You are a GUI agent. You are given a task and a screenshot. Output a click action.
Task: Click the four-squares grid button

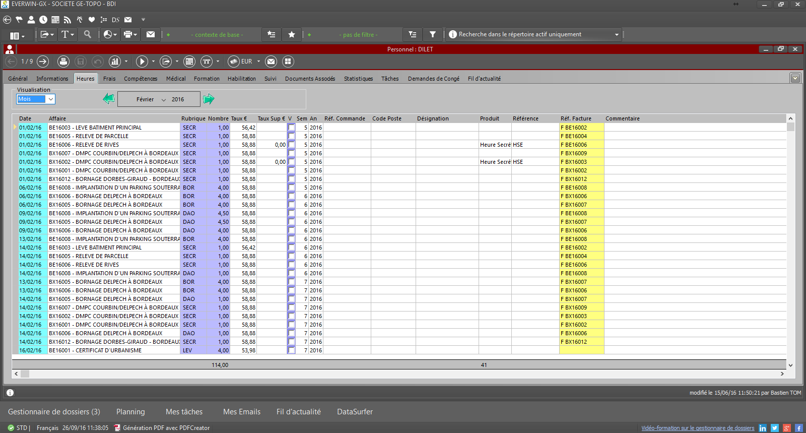(288, 61)
